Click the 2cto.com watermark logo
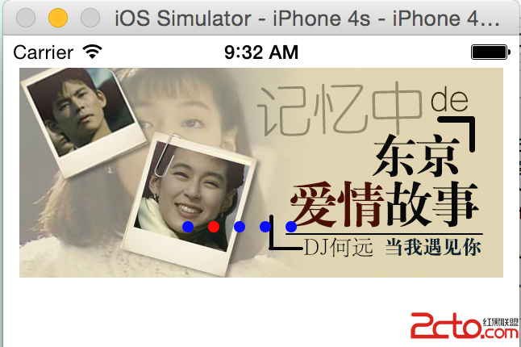Image resolution: width=521 pixels, height=347 pixels. pos(465,326)
